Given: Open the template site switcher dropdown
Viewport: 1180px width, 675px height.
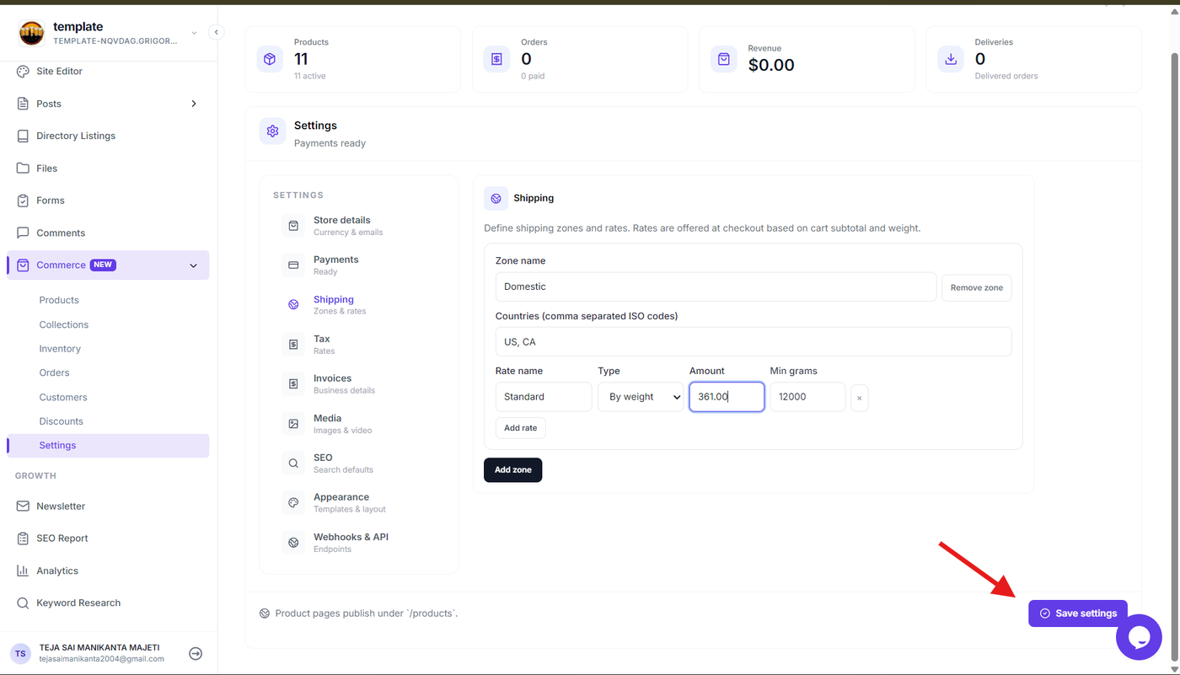Looking at the screenshot, I should click(194, 33).
